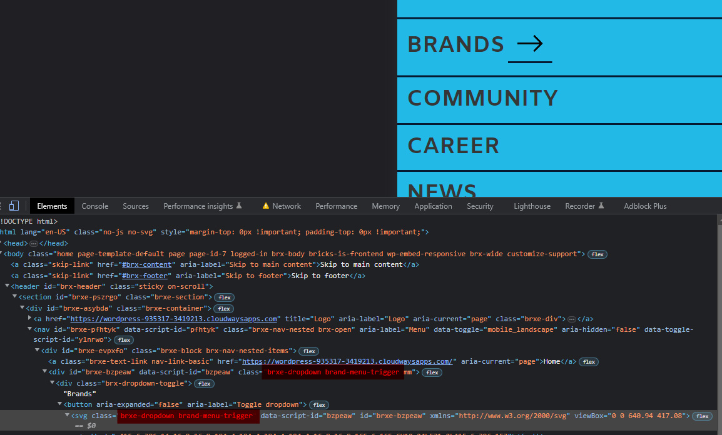Viewport: 722px width, 435px height.
Task: Collapse the header brx-header node
Action: click(7, 286)
